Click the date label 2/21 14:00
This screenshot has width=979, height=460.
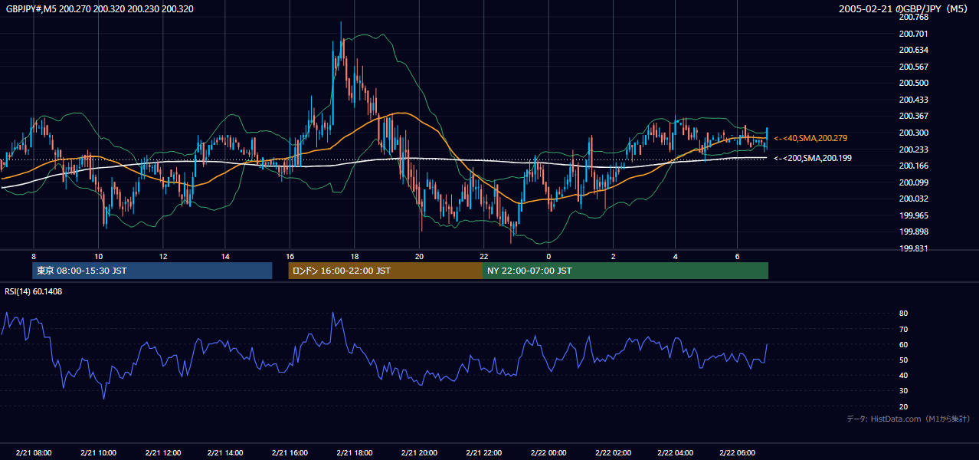226,453
